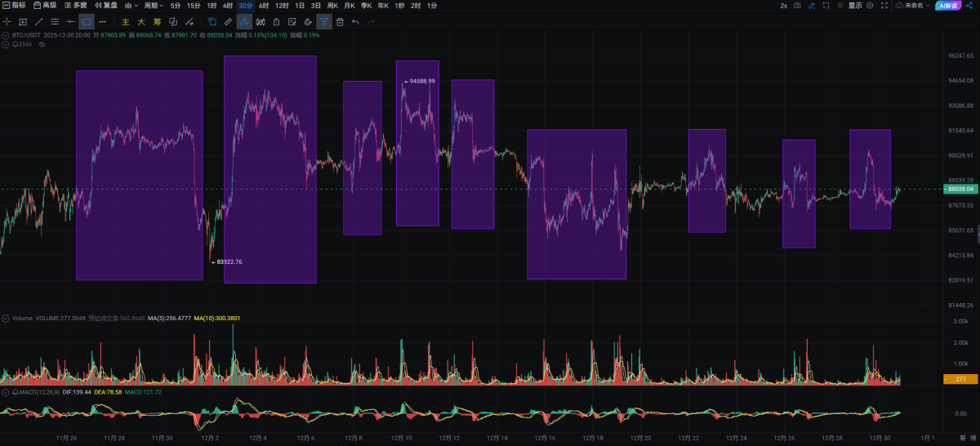The width and height of the screenshot is (980, 446).
Task: Select the 2时 timeframe
Action: (416, 6)
